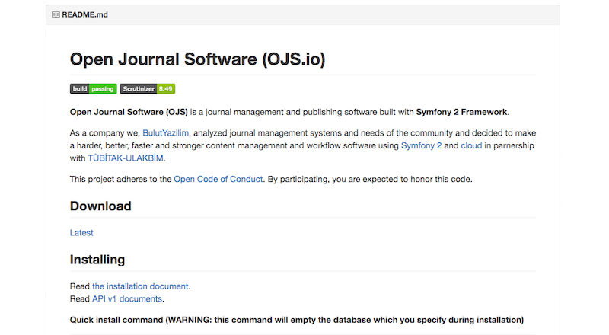Click the build passing badge
Viewport: 609px width, 335px height.
93,88
